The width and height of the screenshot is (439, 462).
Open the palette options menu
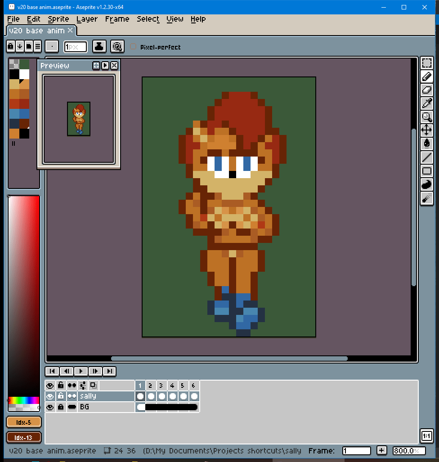(38, 46)
